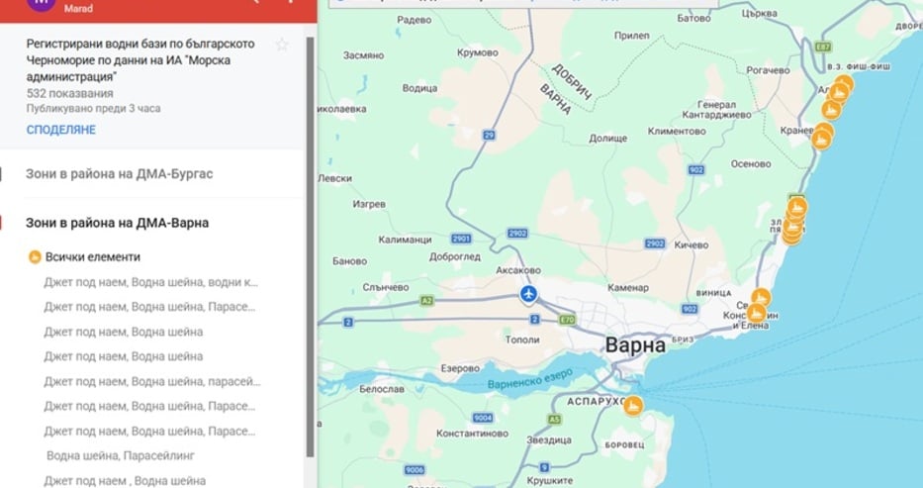This screenshot has height=488, width=923.
Task: Click the lower marker at Konstantin i Elena
Action: point(757,313)
